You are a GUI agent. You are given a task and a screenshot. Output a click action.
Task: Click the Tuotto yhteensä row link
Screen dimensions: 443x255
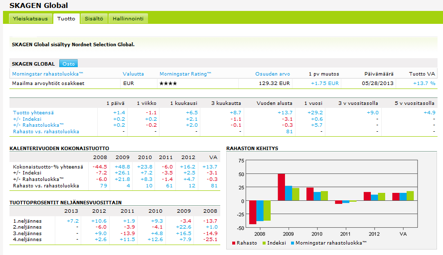[33, 112]
